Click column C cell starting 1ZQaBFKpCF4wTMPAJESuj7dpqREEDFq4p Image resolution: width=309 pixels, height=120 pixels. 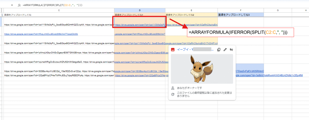pos(59,75)
